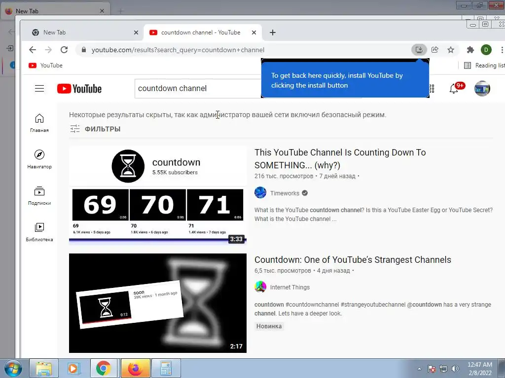Click the padlock site info icon
This screenshot has width=505, height=378.
pos(84,50)
